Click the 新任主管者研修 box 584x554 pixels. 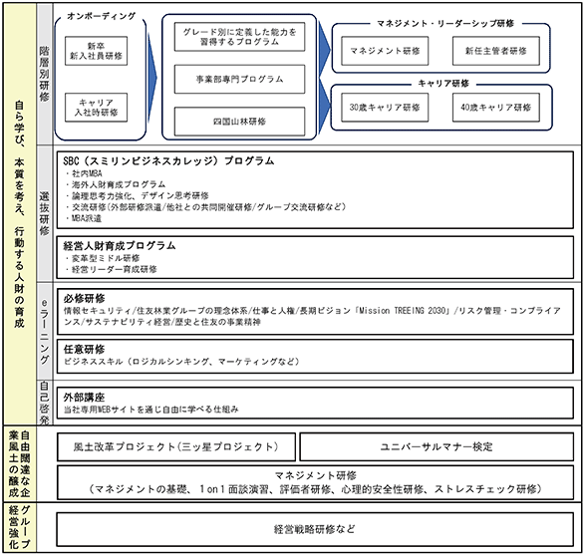(x=495, y=51)
